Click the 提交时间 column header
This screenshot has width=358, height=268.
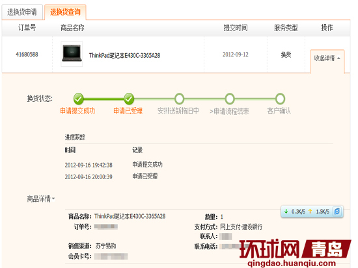coord(236,28)
